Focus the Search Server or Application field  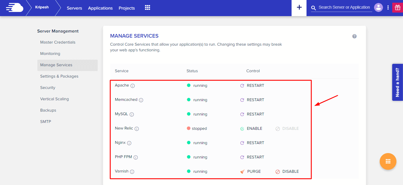[x=344, y=7]
